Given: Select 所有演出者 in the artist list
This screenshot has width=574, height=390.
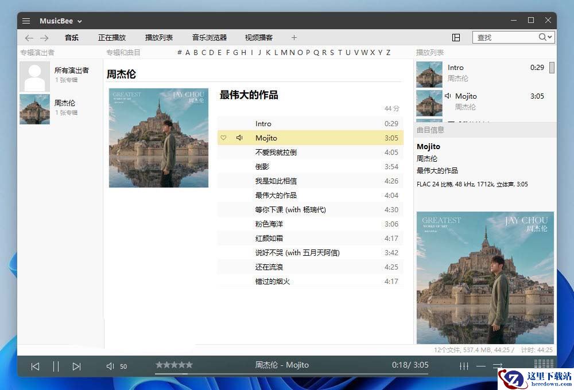Looking at the screenshot, I should click(x=71, y=71).
